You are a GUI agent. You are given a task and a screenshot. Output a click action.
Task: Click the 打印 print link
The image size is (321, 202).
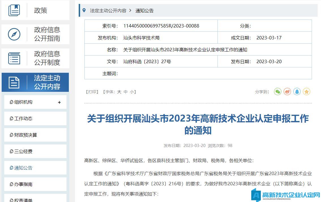[x=92, y=92]
